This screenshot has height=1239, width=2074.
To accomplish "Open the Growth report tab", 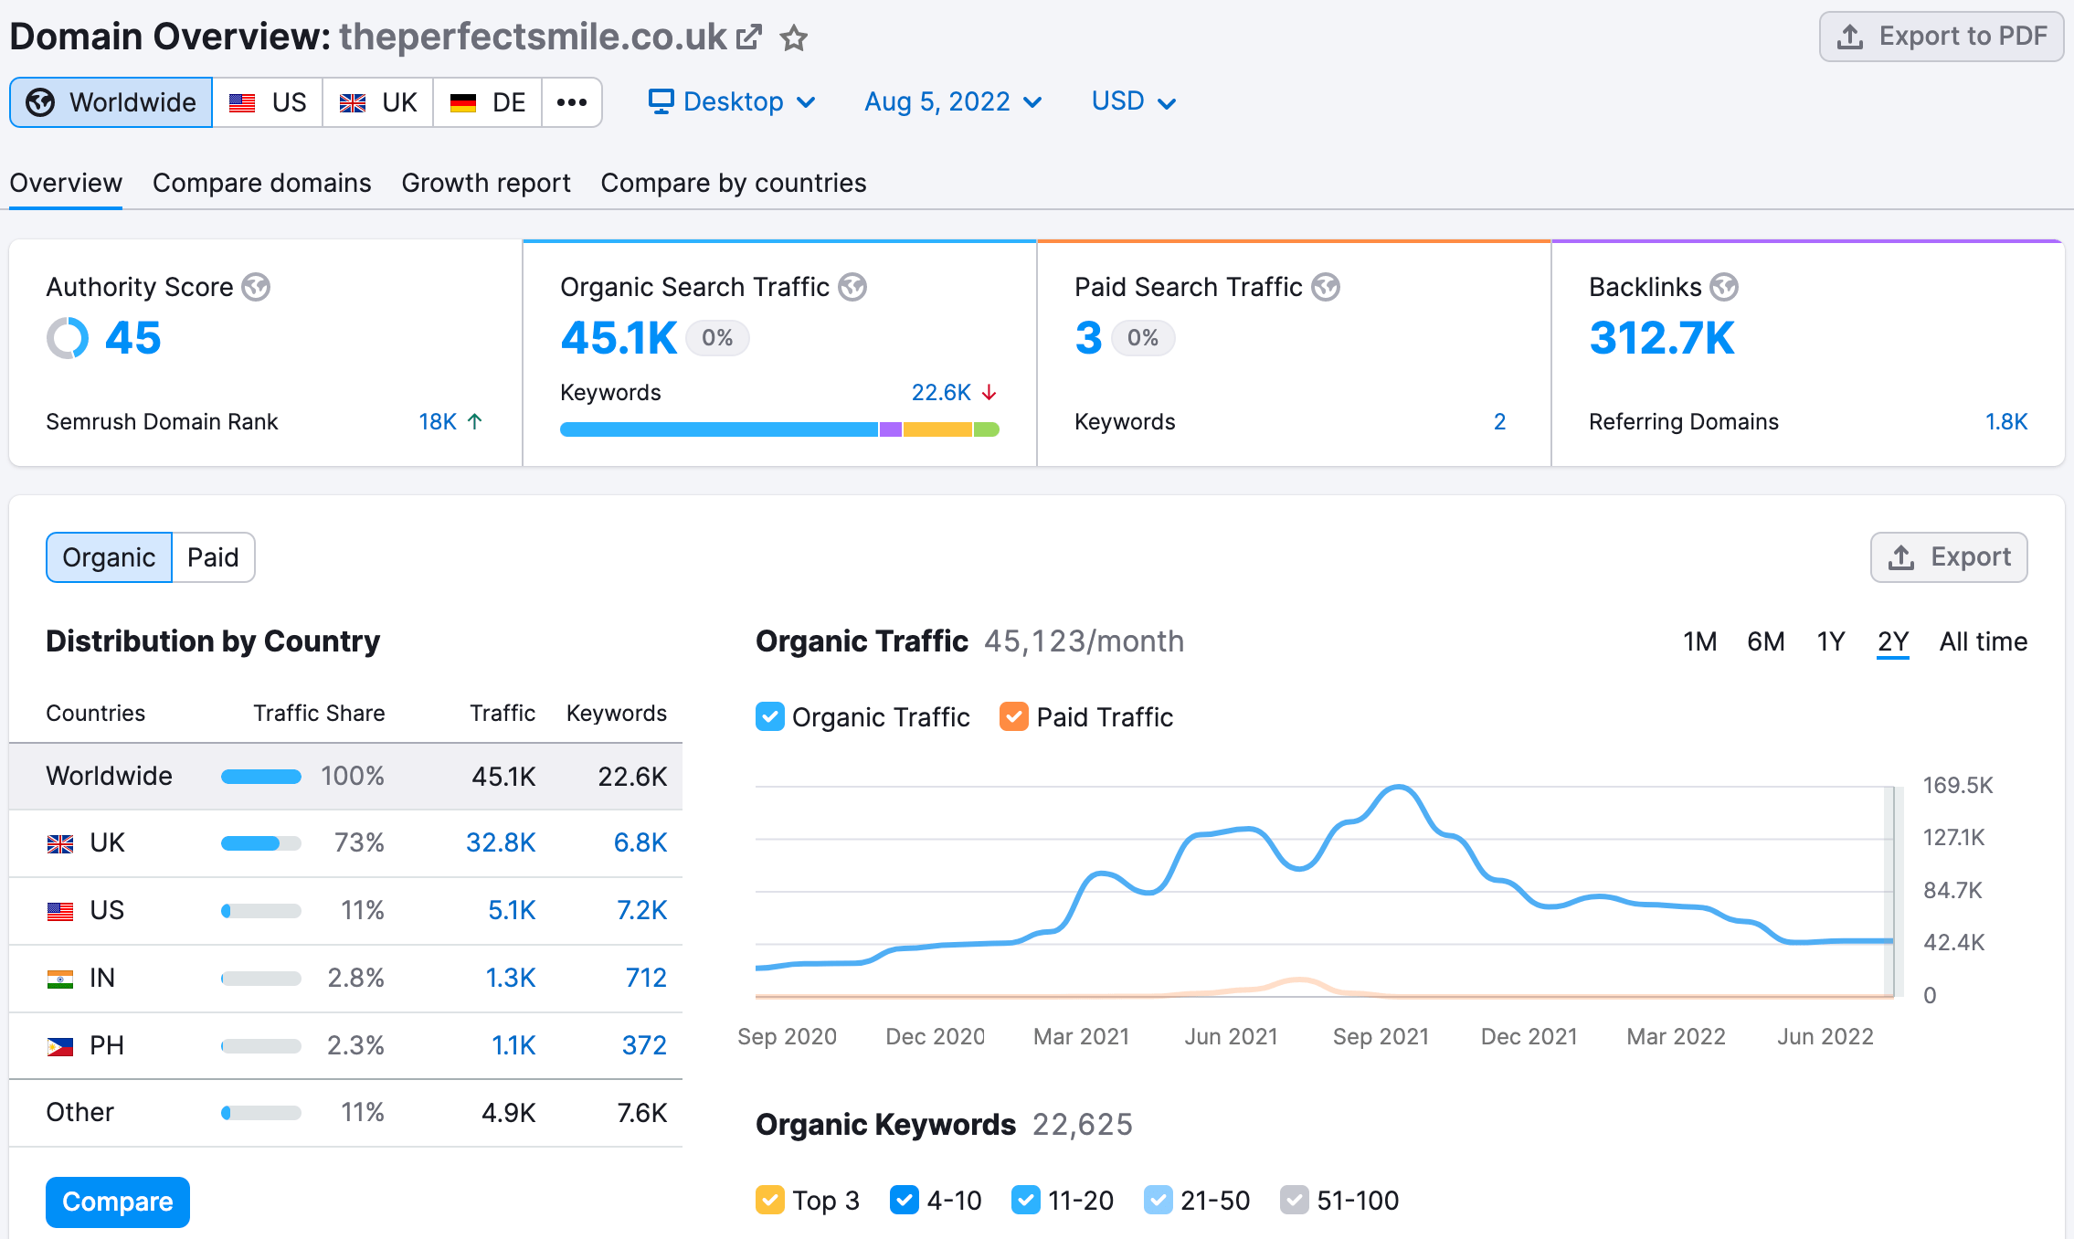I will coord(486,183).
